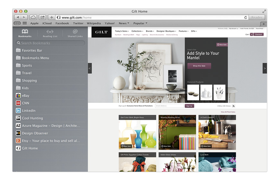This screenshot has width=280, height=177.
Task: Open the News bookmarks dropdown
Action: click(x=124, y=23)
